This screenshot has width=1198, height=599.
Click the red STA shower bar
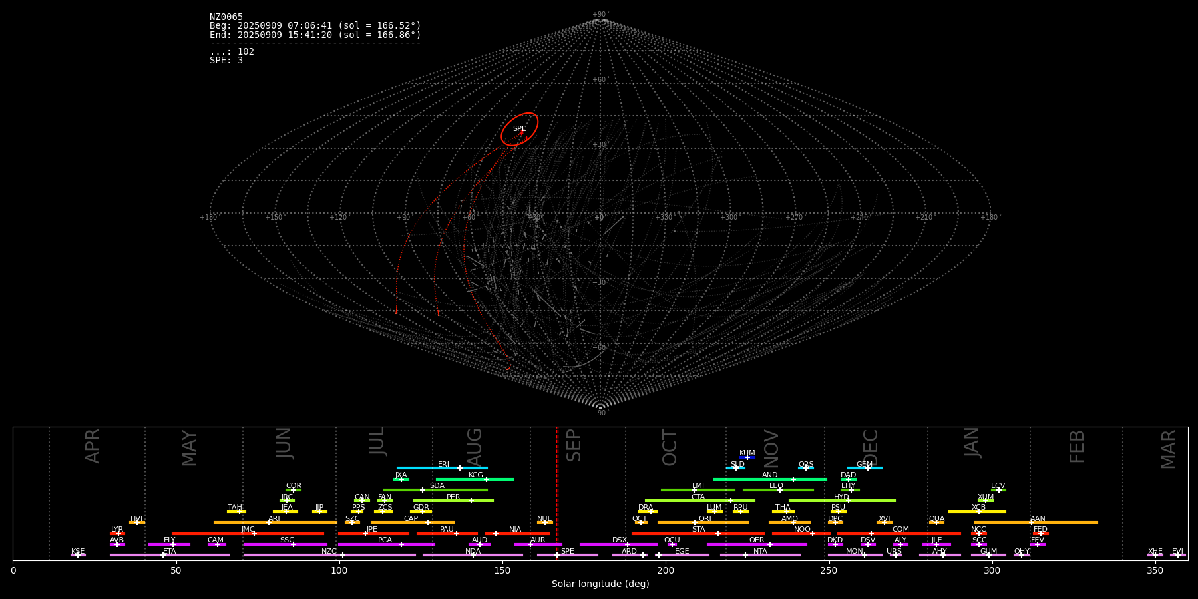698,534
